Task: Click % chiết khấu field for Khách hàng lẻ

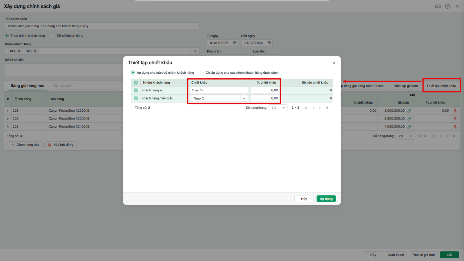Action: [265, 90]
